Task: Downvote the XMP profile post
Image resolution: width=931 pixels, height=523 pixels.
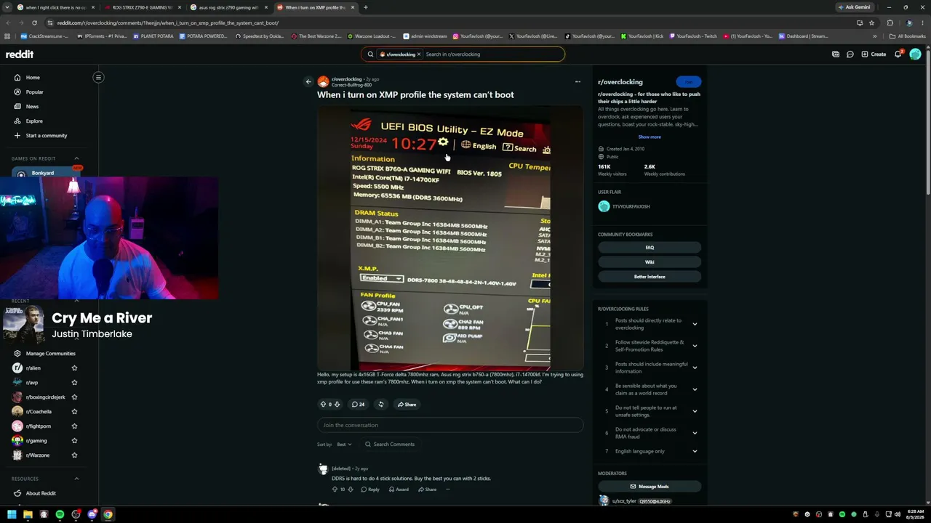Action: pyautogui.click(x=337, y=405)
